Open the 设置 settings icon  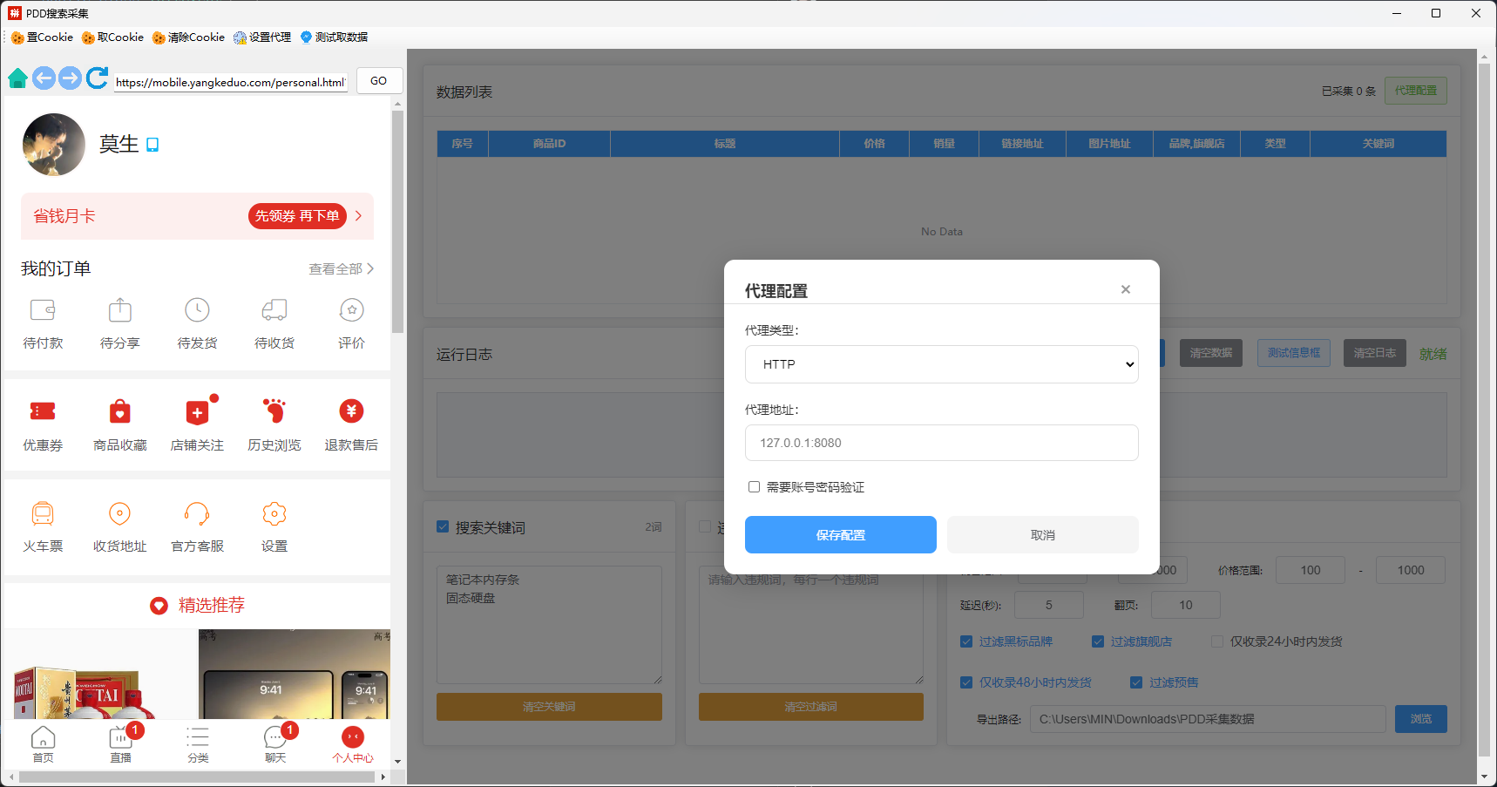tap(274, 514)
